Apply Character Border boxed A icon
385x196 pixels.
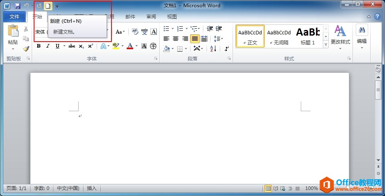point(154,32)
